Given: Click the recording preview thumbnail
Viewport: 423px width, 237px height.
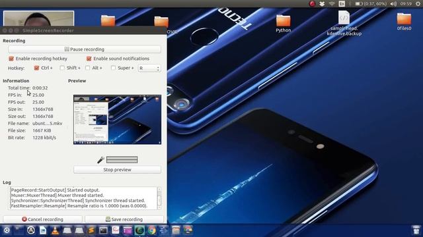Looking at the screenshot, I should click(118, 119).
